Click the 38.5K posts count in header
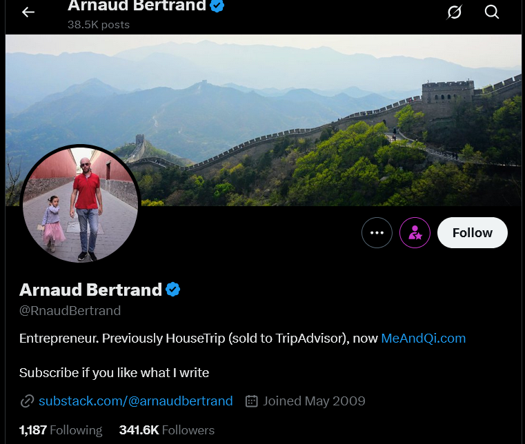This screenshot has width=525, height=444. coord(99,25)
